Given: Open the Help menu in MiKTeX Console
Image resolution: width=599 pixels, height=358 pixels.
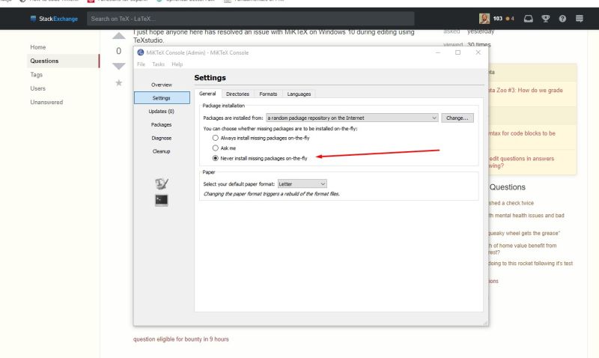Looking at the screenshot, I should click(x=177, y=64).
